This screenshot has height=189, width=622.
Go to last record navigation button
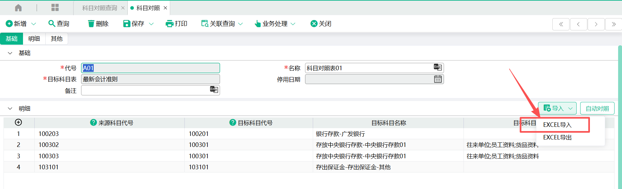pyautogui.click(x=613, y=24)
